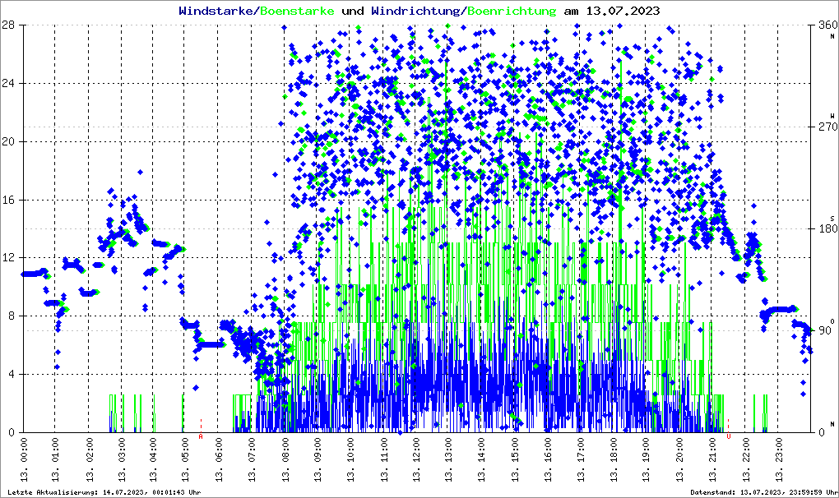
Task: Click the red sunrise marker A
Action: pos(201,436)
